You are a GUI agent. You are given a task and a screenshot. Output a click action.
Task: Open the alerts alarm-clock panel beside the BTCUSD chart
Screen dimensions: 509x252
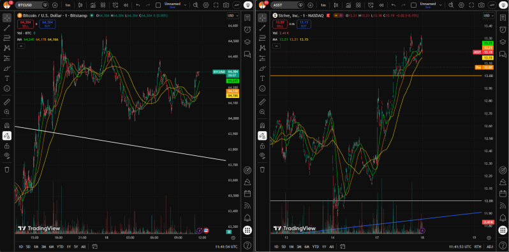tap(247, 29)
